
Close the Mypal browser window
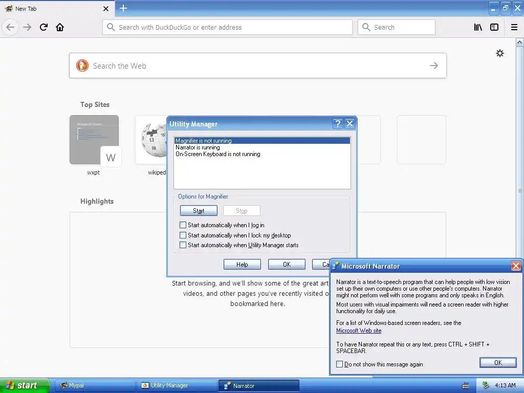(x=517, y=8)
